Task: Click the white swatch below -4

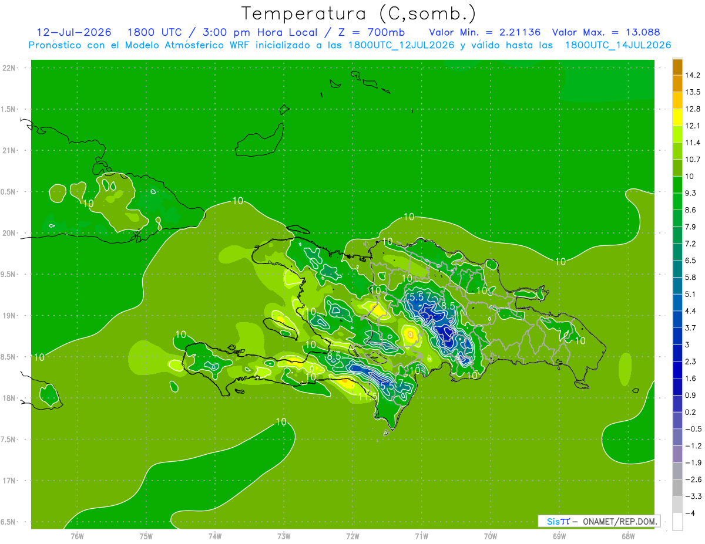Action: pyautogui.click(x=677, y=521)
